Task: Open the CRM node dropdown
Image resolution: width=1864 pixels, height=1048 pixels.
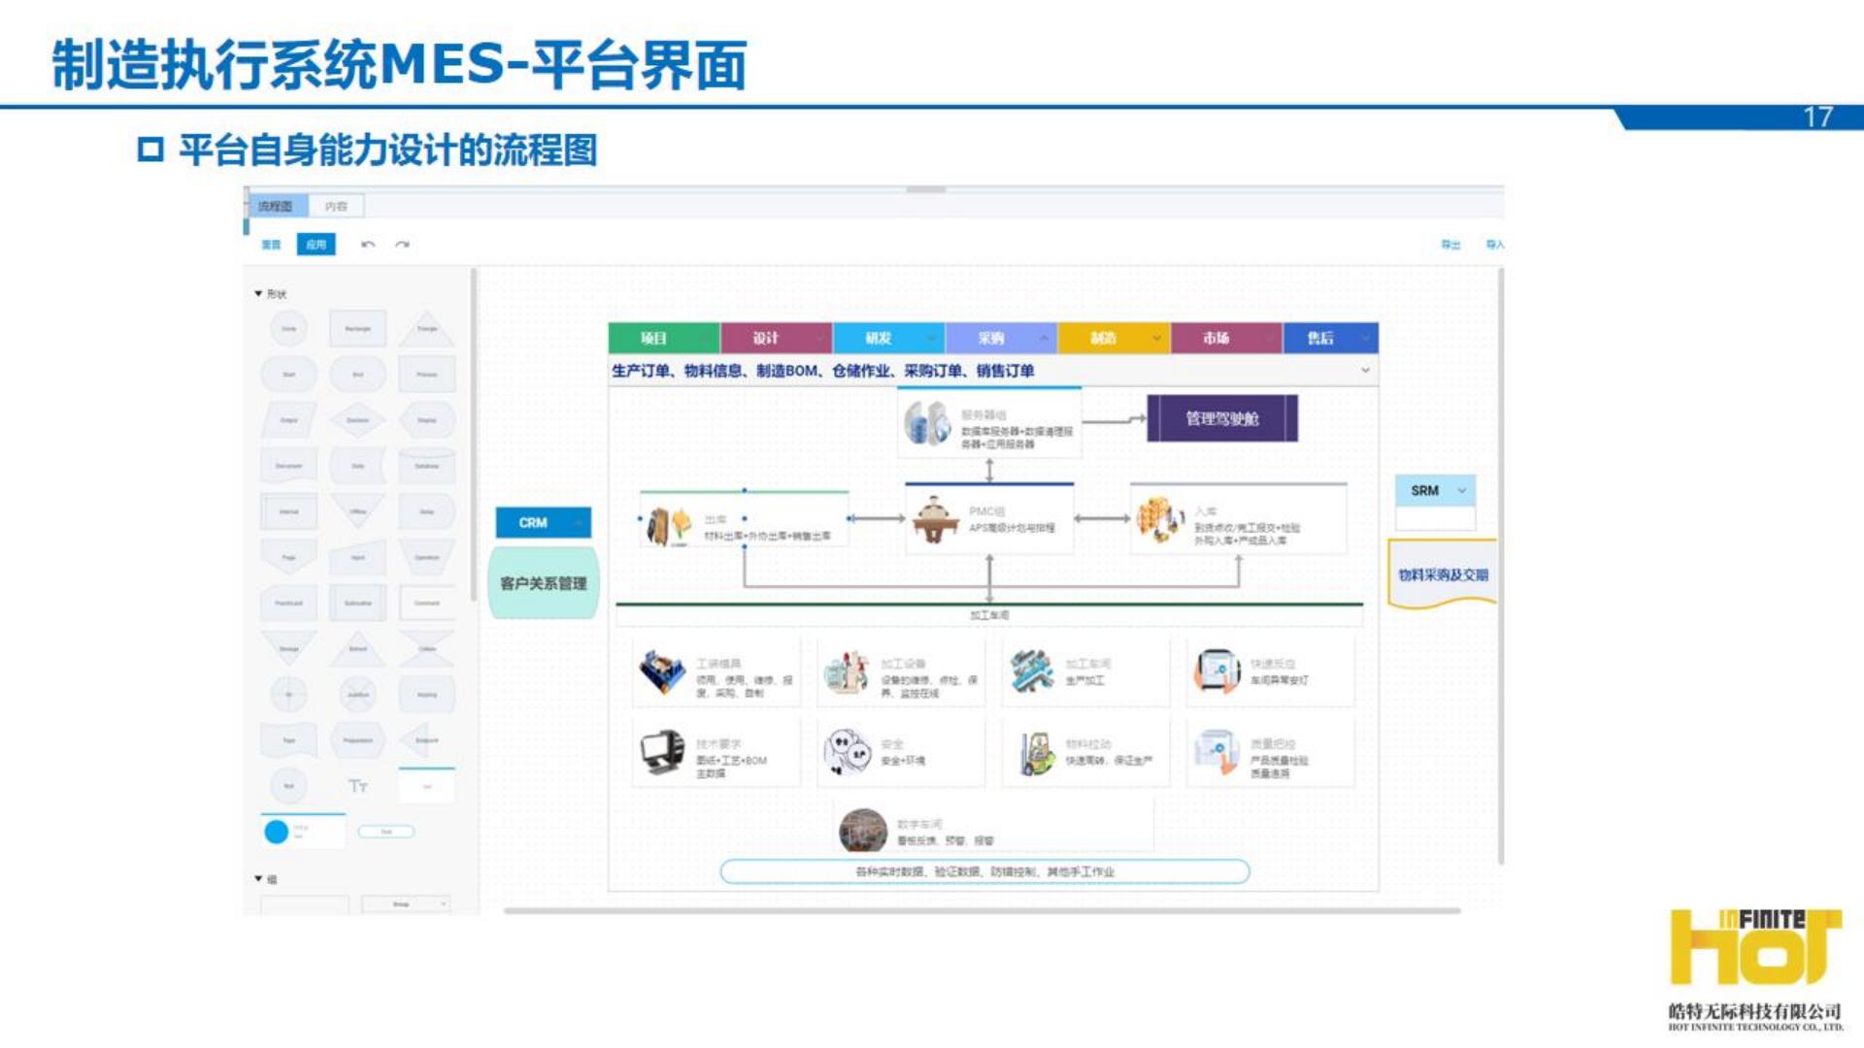Action: [578, 523]
